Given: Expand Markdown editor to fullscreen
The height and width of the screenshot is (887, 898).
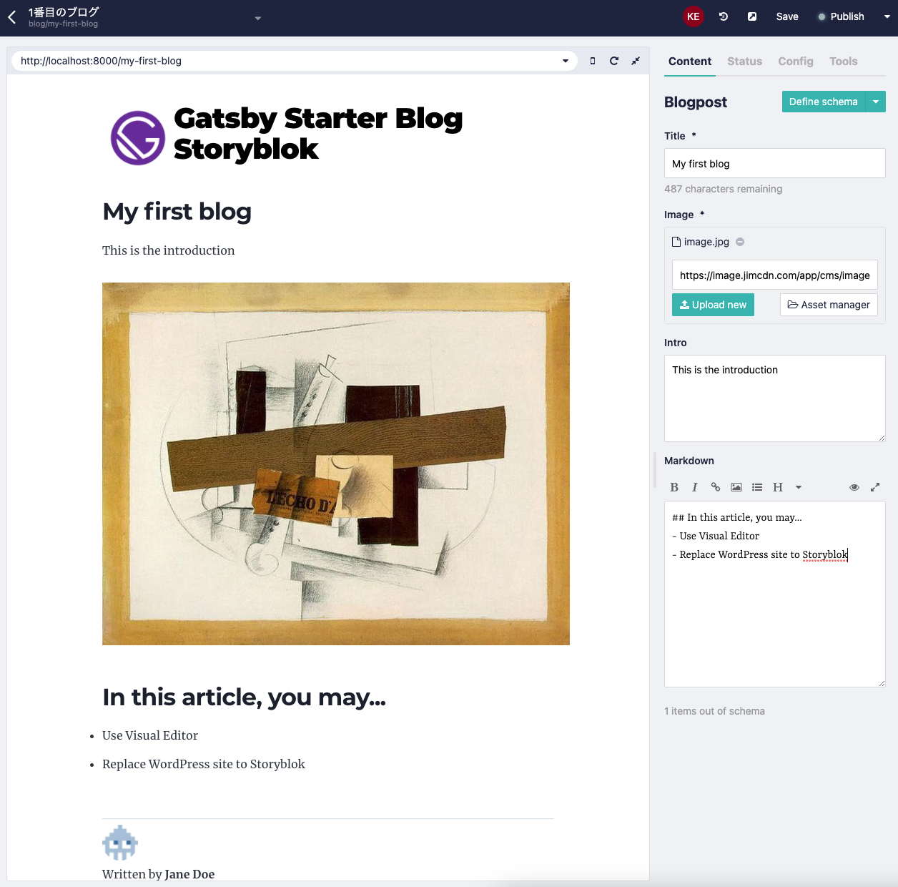Looking at the screenshot, I should tap(874, 487).
